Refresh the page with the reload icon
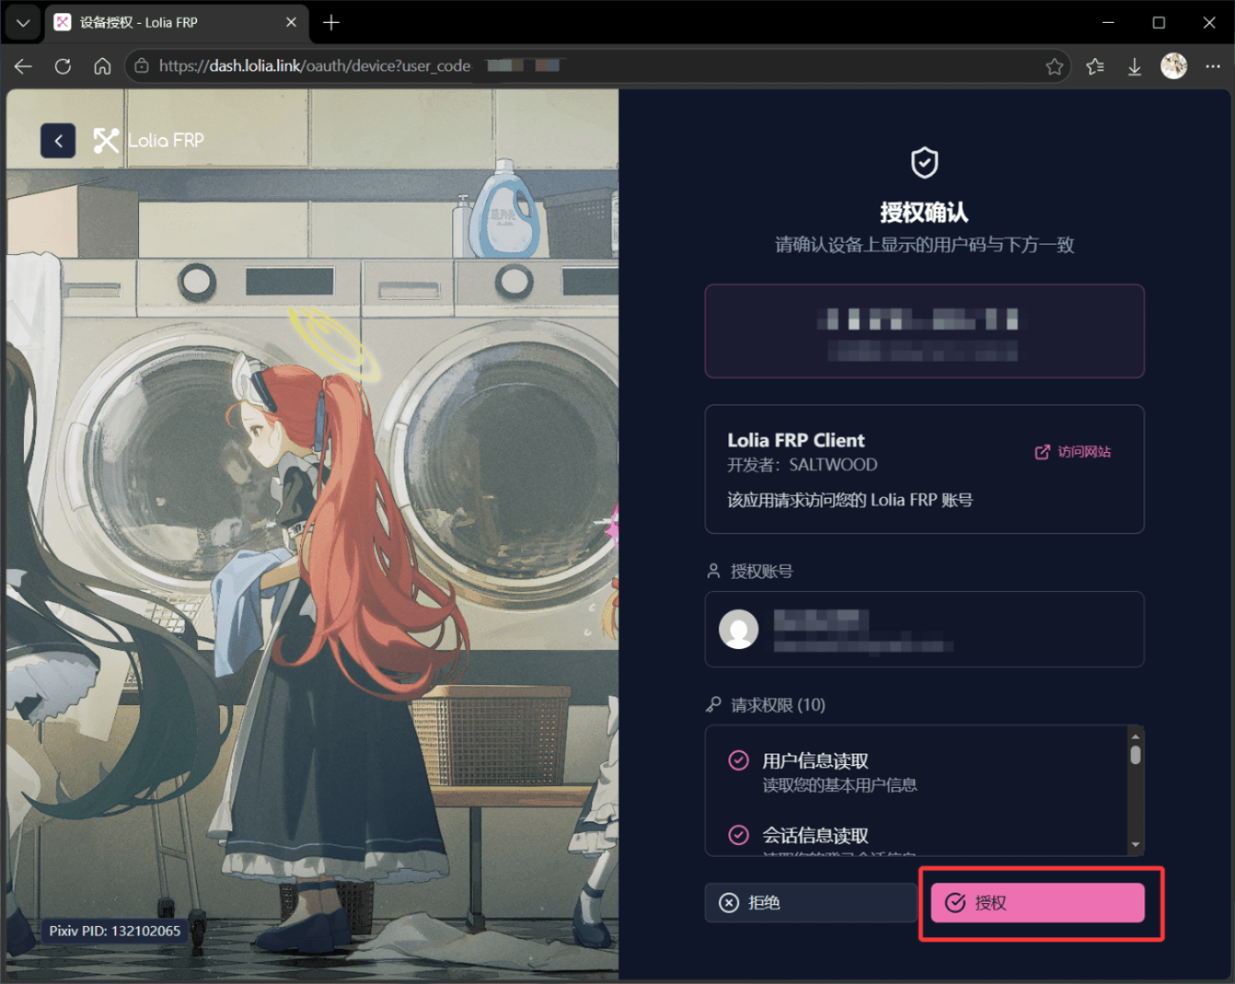 (62, 66)
